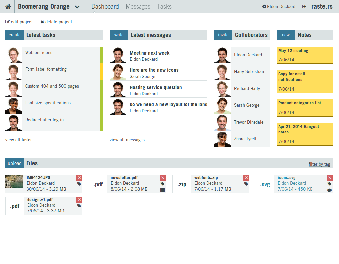The width and height of the screenshot is (339, 264).
Task: Open the IMG4124.JPG image thumbnail
Action: click(14, 182)
